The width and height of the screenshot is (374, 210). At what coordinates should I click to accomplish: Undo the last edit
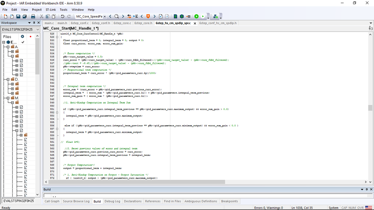[63, 16]
